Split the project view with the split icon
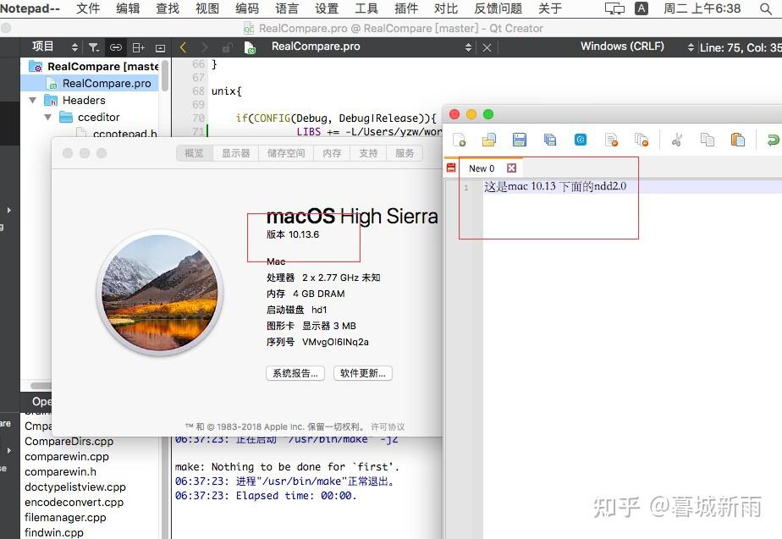 pos(139,47)
